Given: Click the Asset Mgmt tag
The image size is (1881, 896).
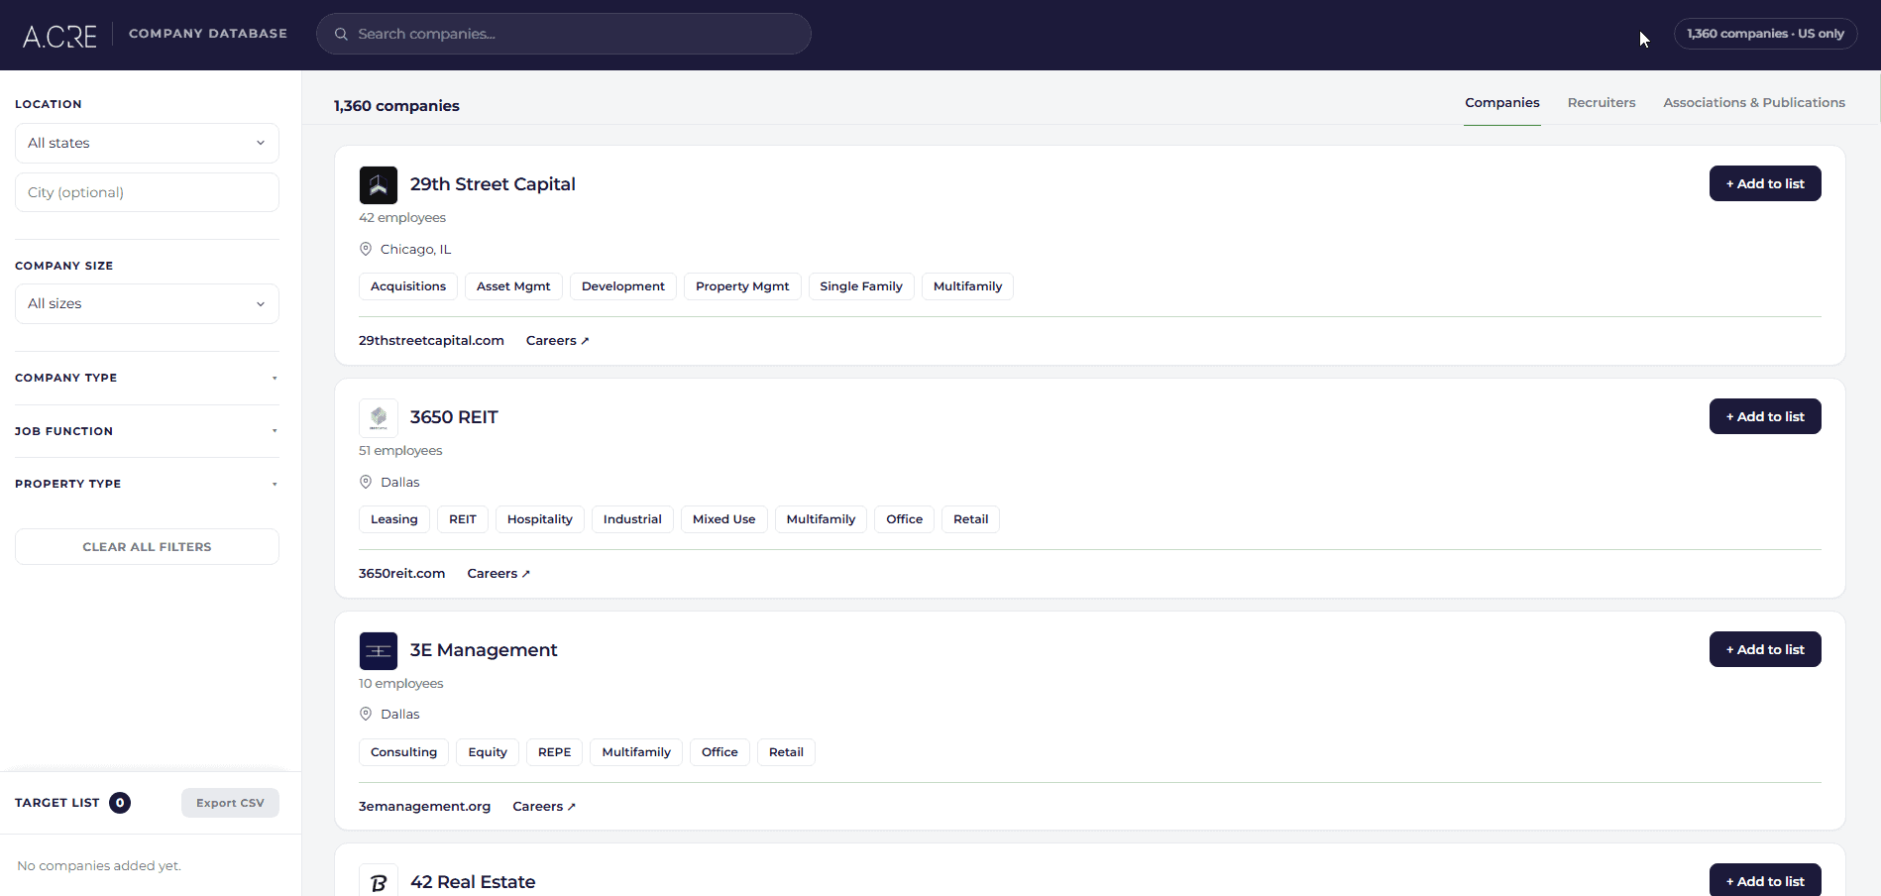Looking at the screenshot, I should [x=513, y=286].
